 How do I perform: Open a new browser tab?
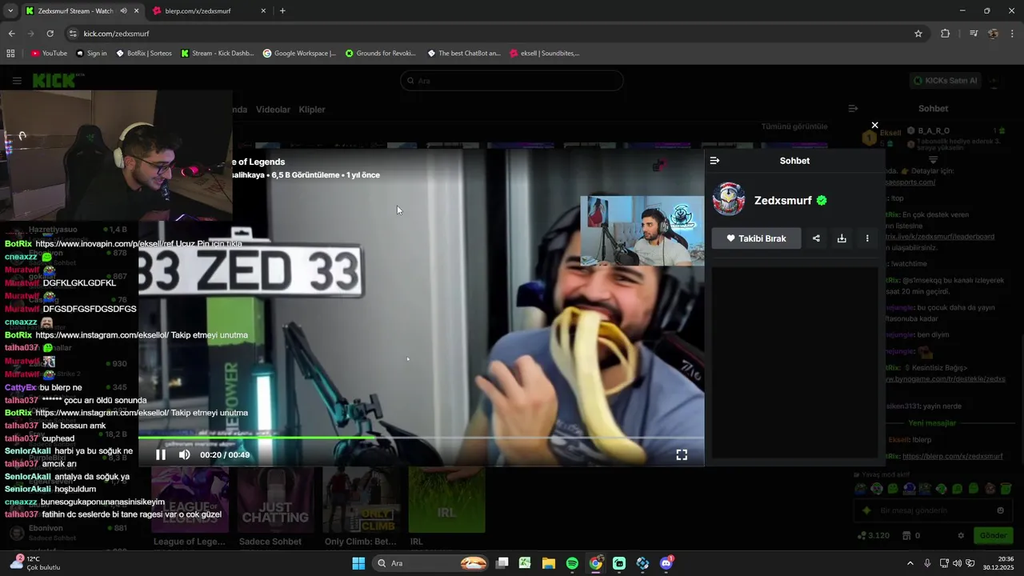click(282, 11)
